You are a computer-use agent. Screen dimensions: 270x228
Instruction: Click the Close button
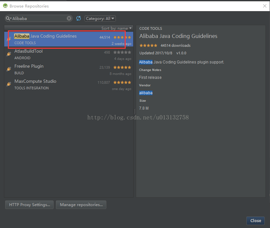click(256, 221)
